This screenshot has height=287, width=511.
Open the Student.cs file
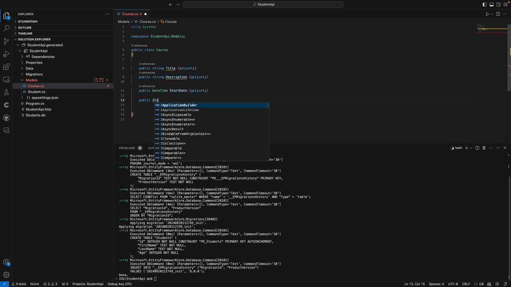click(x=63, y=92)
